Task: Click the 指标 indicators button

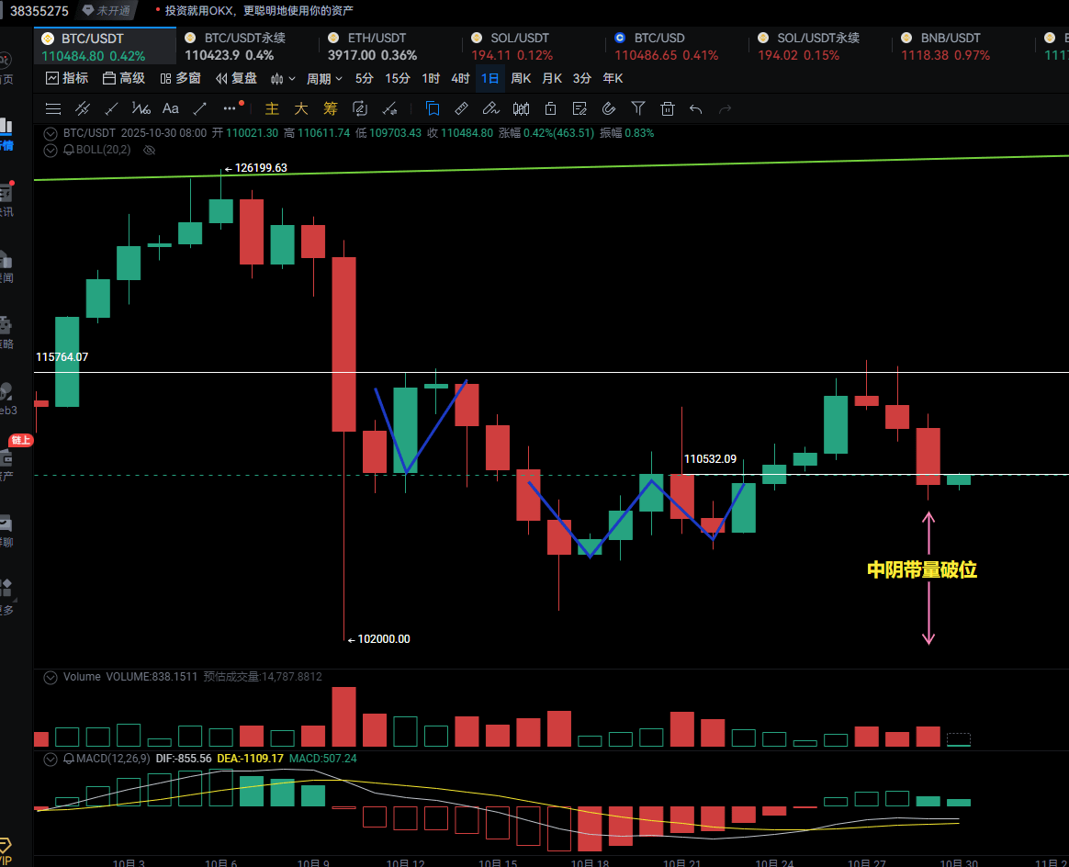Action: tap(67, 79)
